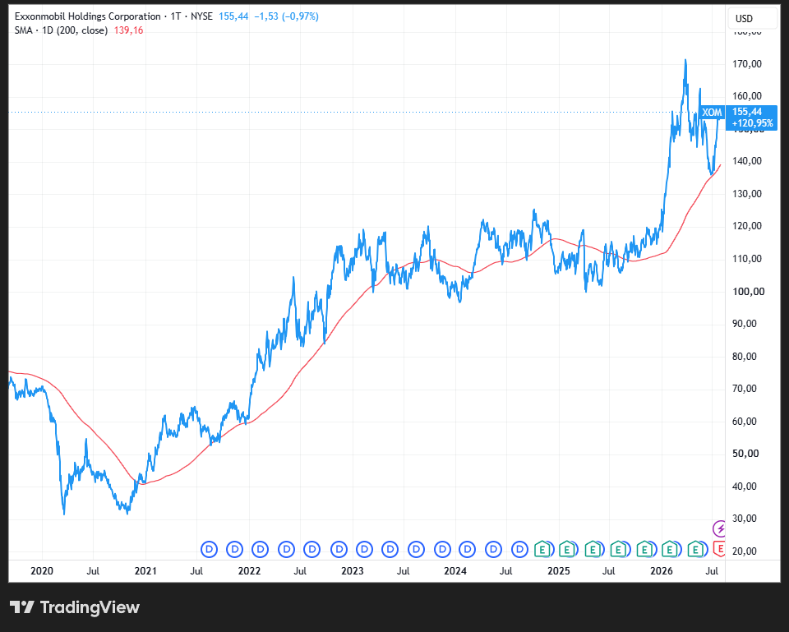Open the TradingView logo link
The image size is (789, 632).
coord(75,607)
